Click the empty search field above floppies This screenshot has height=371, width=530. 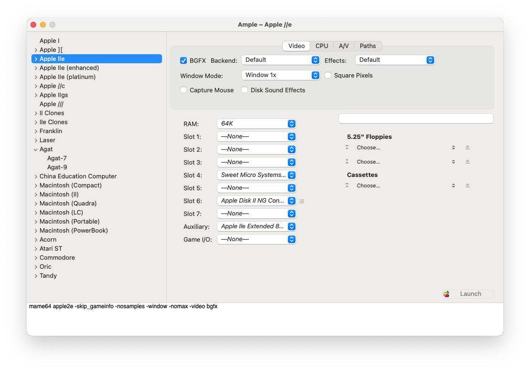click(x=416, y=118)
